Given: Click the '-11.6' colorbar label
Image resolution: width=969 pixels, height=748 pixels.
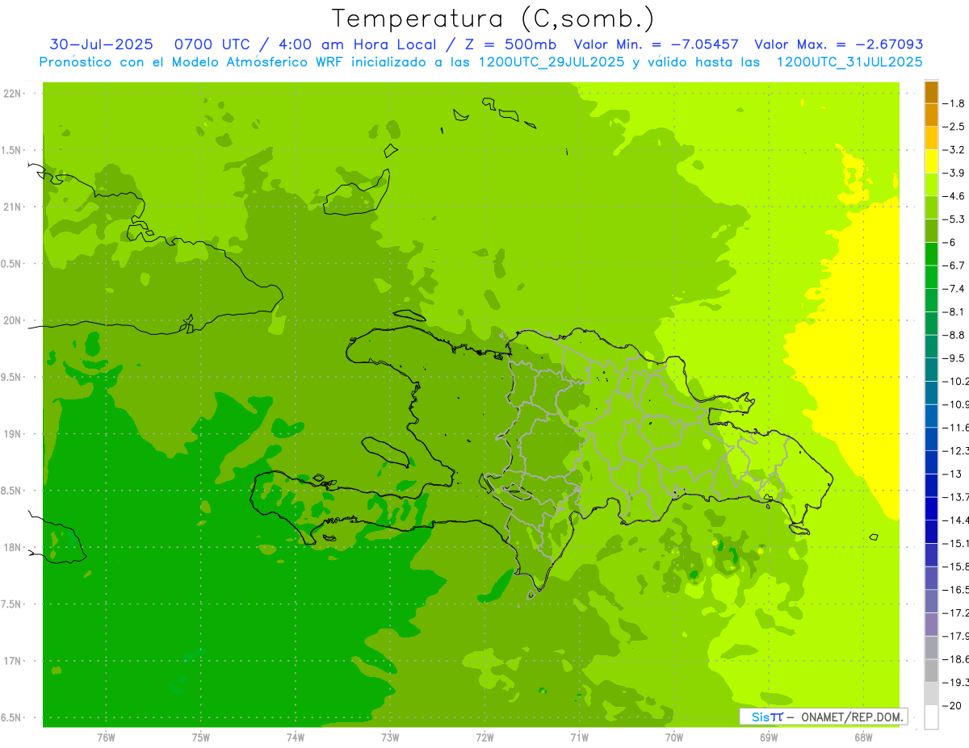Looking at the screenshot, I should point(956,428).
